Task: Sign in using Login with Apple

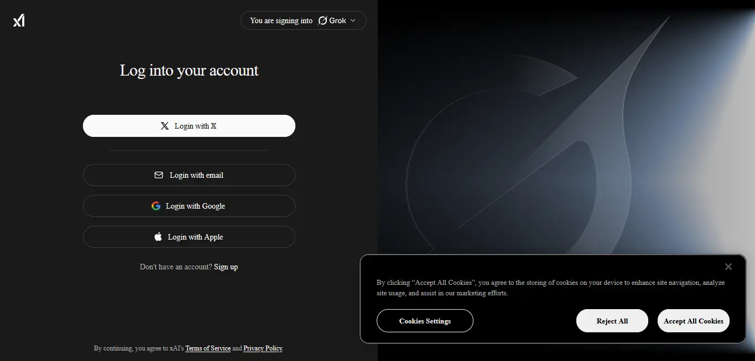Action: point(189,237)
